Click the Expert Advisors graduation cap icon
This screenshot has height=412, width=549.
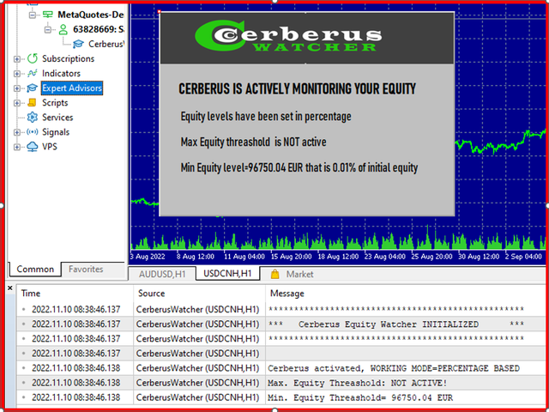pyautogui.click(x=33, y=88)
